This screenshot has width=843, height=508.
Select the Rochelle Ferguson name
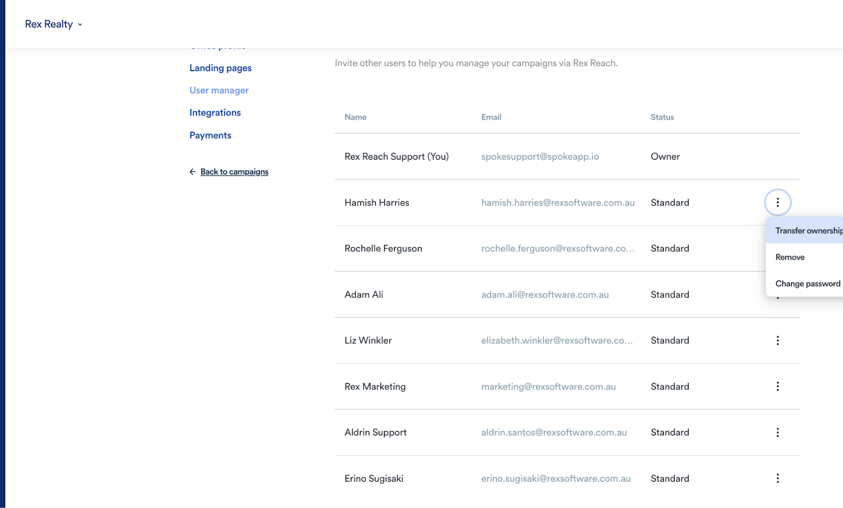383,249
